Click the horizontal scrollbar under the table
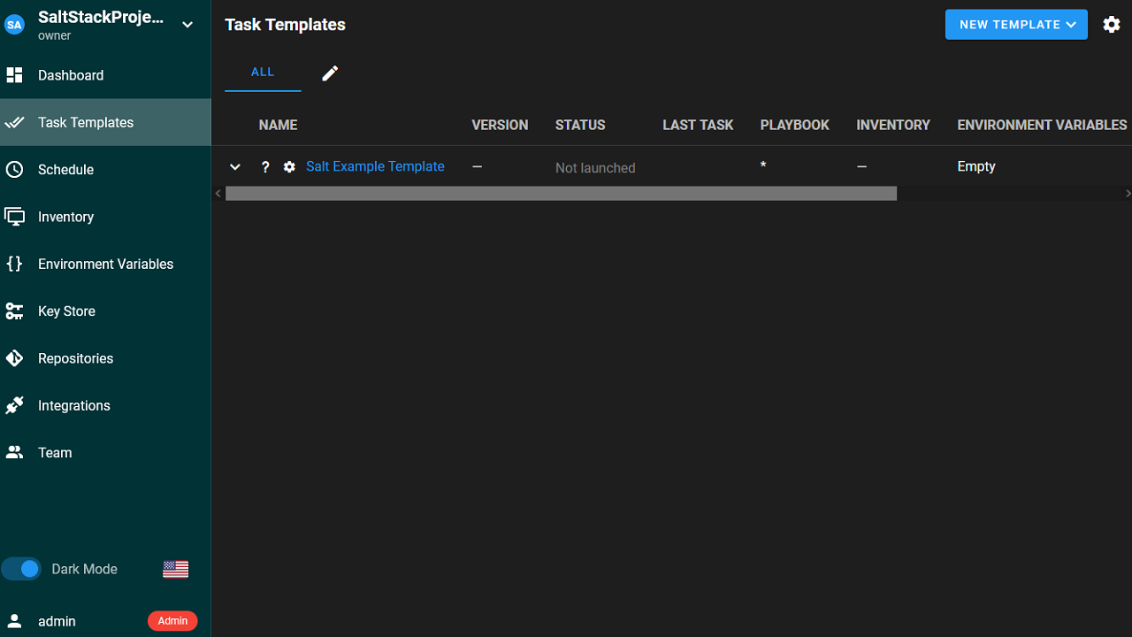This screenshot has width=1132, height=637. pyautogui.click(x=561, y=194)
